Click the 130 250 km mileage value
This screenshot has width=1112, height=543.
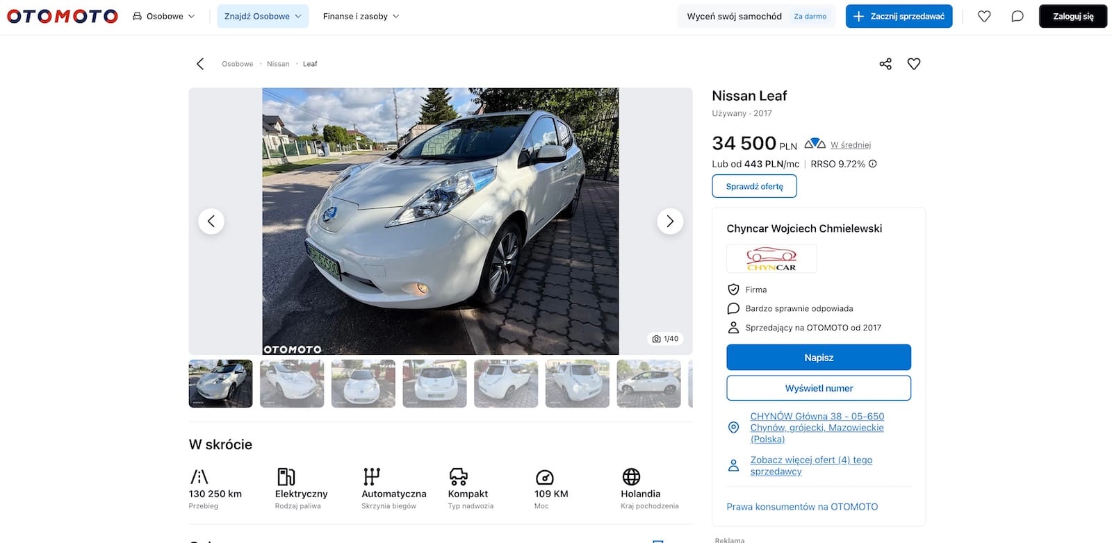tap(215, 494)
